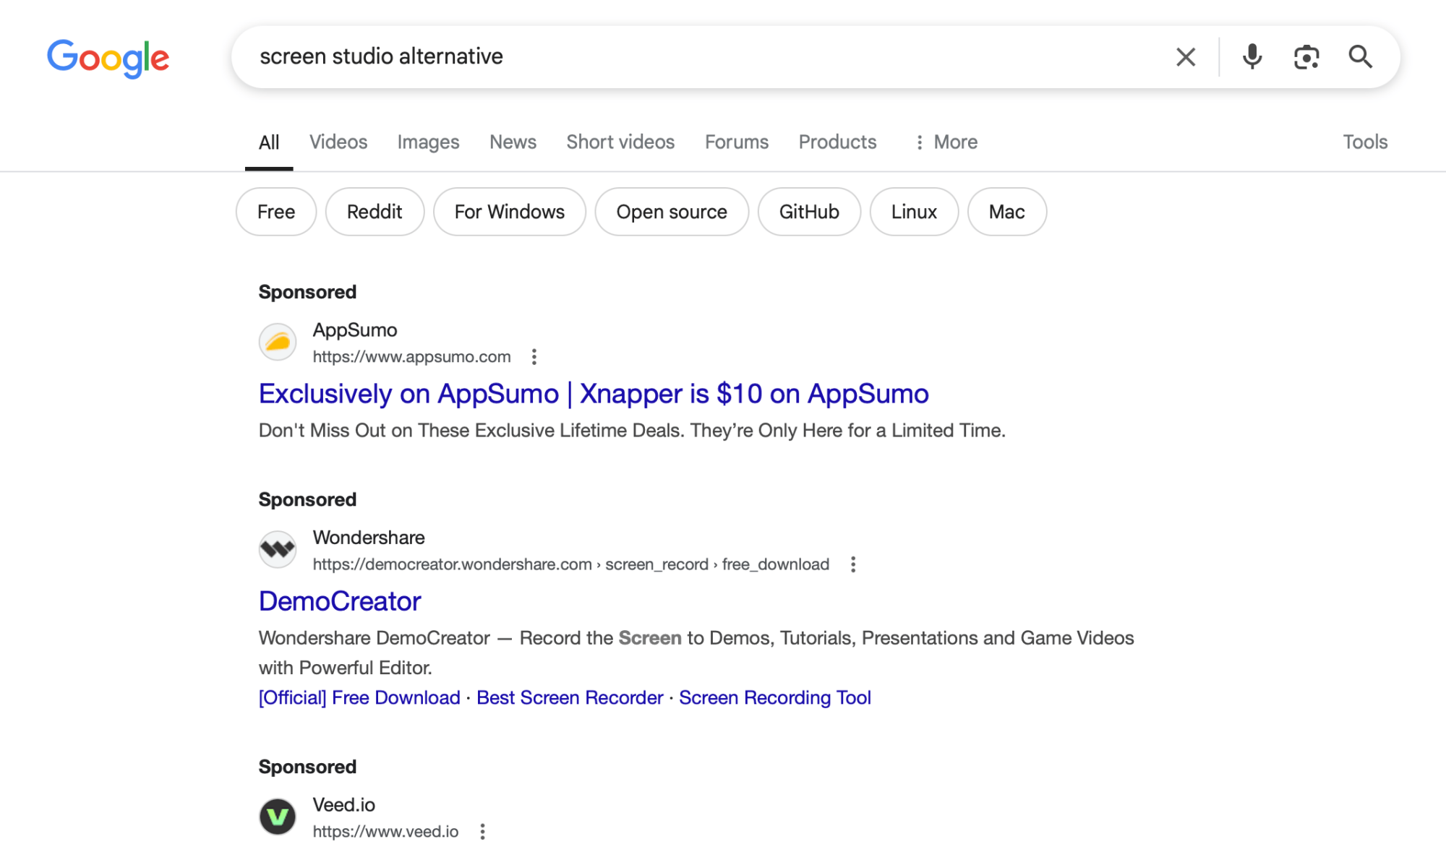Viewport: 1446px width, 852px height.
Task: Apply the For Windows filter chip
Action: click(510, 212)
